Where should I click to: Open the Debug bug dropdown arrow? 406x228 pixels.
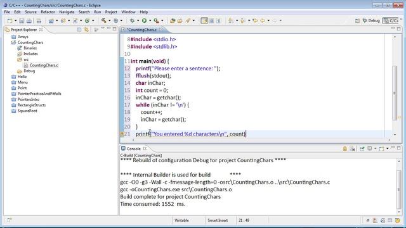click(x=138, y=21)
